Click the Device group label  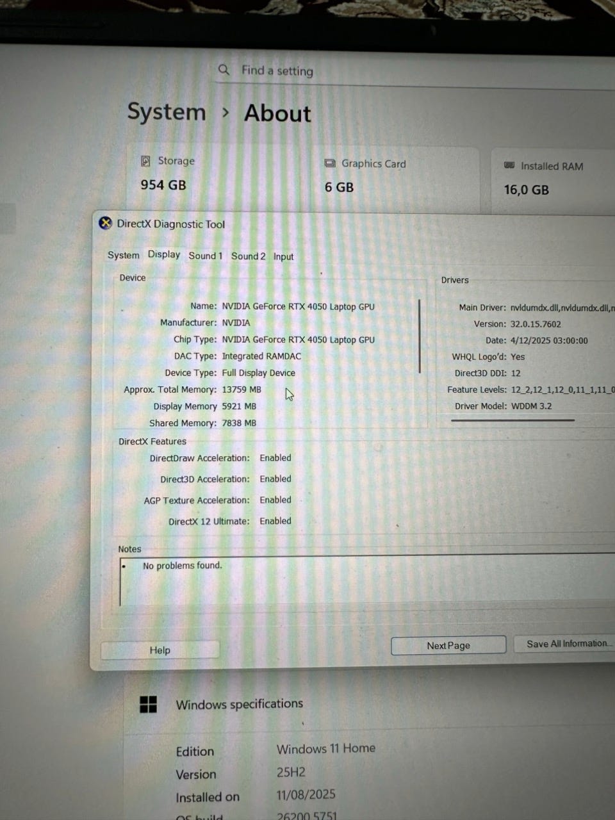(133, 277)
